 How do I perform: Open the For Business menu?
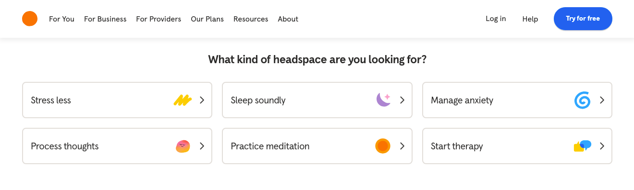(105, 19)
